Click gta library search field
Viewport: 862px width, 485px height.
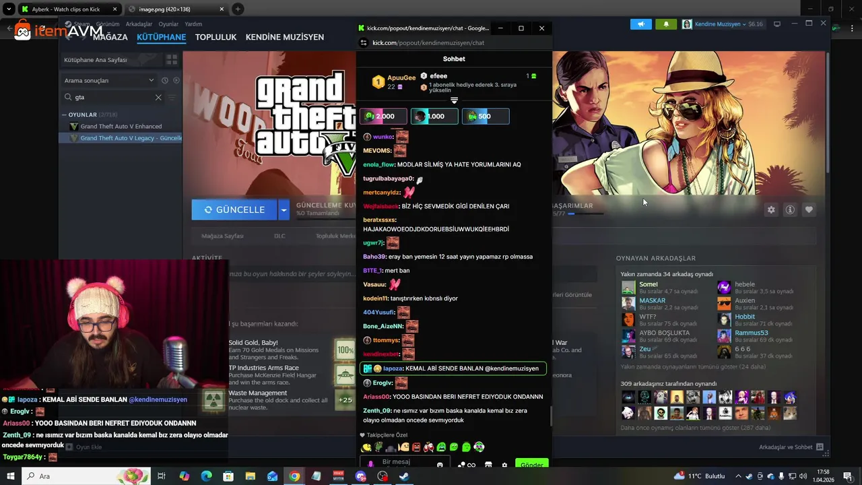(x=112, y=97)
